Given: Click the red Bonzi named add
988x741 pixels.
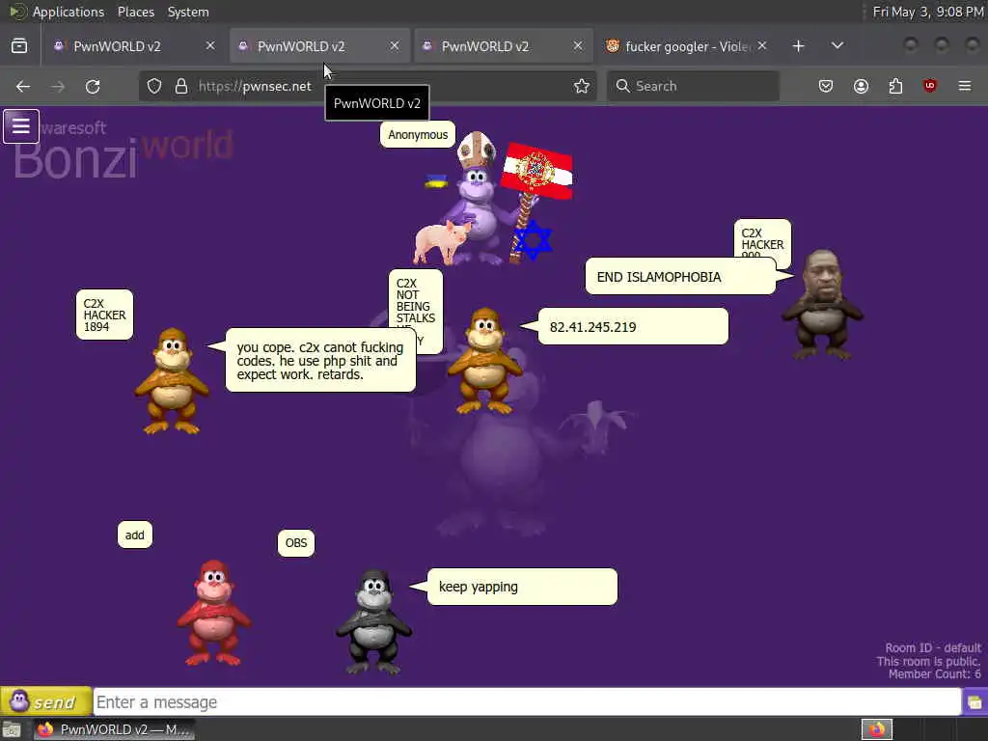Looking at the screenshot, I should click(214, 613).
